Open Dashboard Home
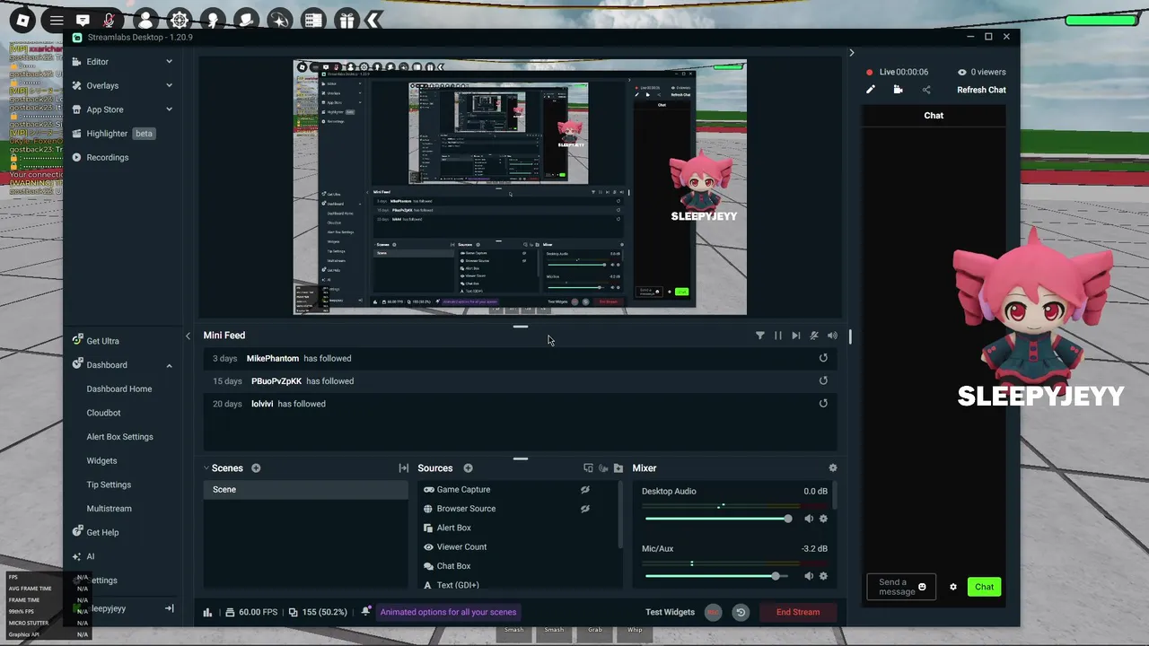This screenshot has height=646, width=1149. pos(119,388)
